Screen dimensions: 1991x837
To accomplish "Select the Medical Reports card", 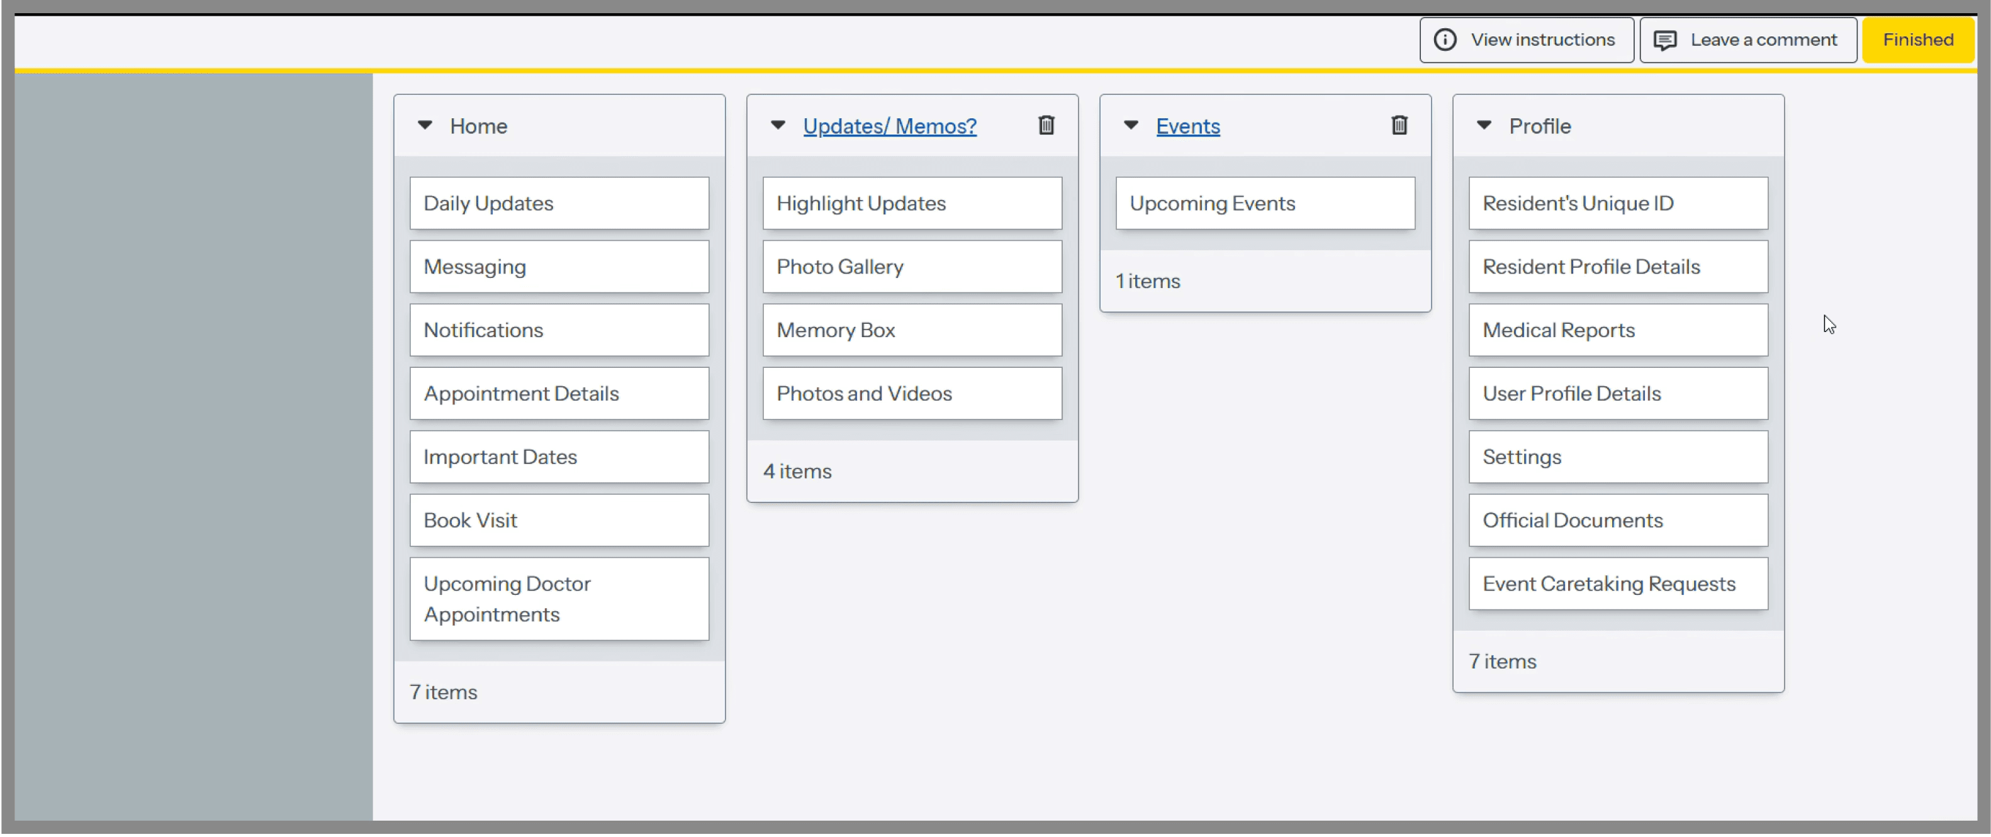I will [1618, 330].
